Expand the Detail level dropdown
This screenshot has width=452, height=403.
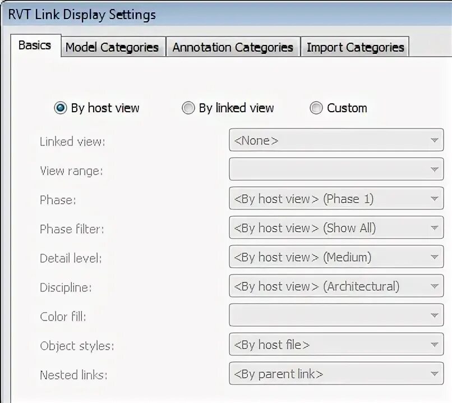pyautogui.click(x=336, y=257)
